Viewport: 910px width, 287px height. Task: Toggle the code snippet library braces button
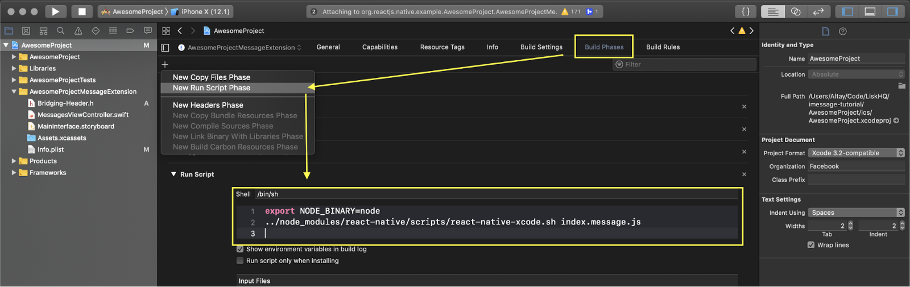pyautogui.click(x=746, y=11)
